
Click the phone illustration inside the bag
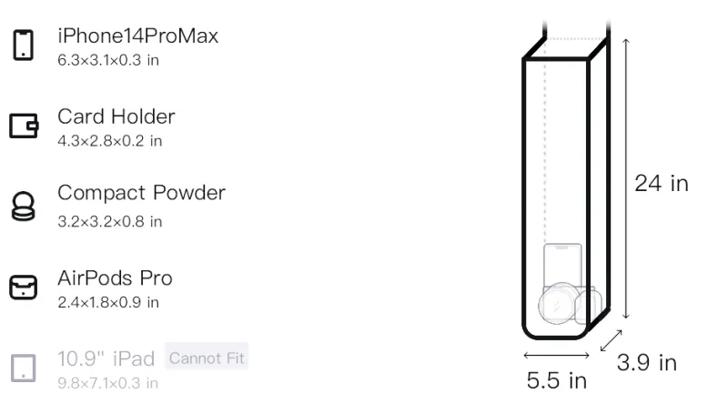pos(562,265)
